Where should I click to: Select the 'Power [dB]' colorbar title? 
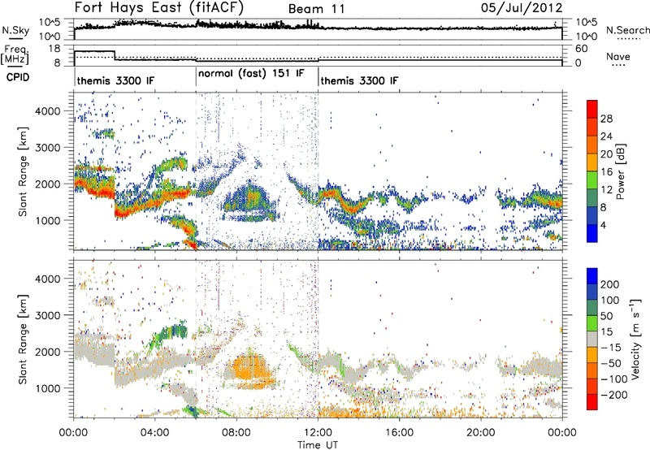pos(620,171)
